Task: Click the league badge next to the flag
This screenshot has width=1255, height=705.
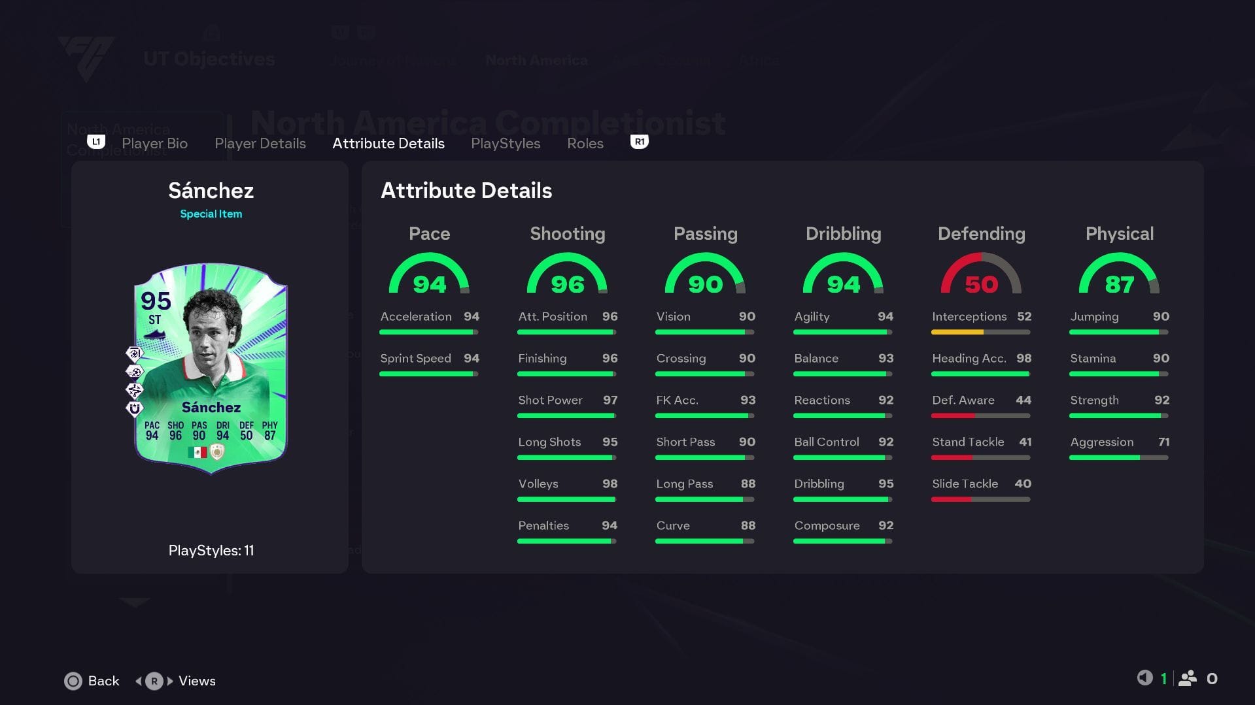Action: click(x=217, y=452)
